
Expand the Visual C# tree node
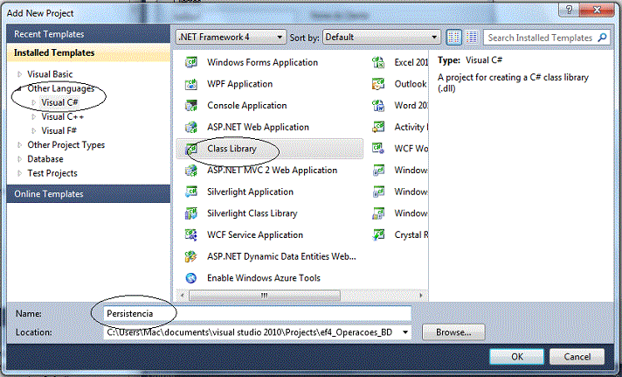34,102
